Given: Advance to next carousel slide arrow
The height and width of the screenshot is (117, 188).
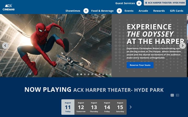Looking at the screenshot, I should pos(183,45).
